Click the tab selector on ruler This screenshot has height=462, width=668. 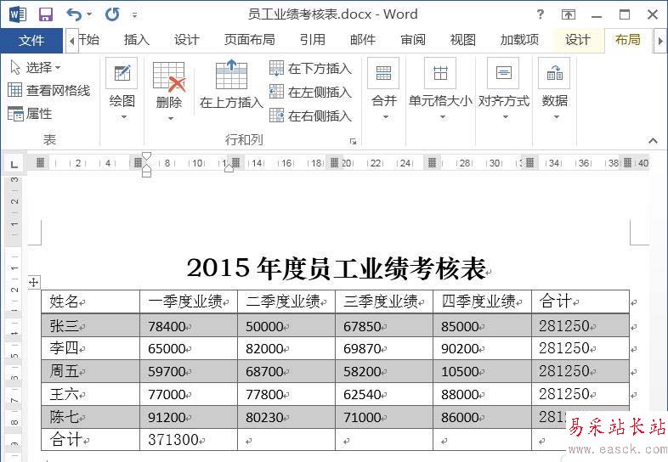pyautogui.click(x=14, y=164)
